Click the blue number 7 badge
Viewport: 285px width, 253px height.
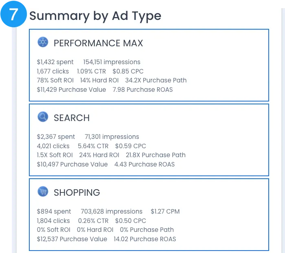click(13, 15)
